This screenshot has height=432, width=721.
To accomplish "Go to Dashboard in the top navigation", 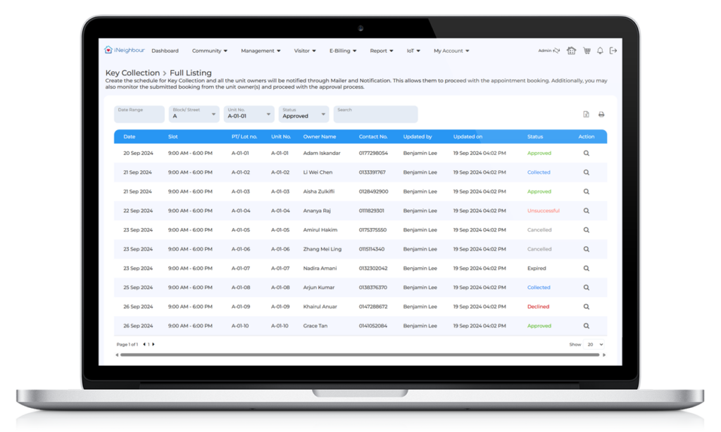I will click(165, 51).
